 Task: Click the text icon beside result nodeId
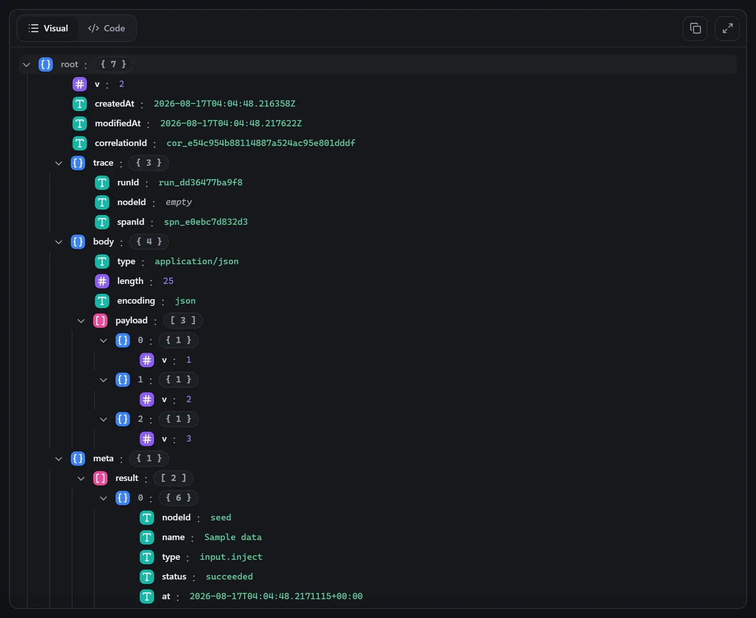click(147, 518)
